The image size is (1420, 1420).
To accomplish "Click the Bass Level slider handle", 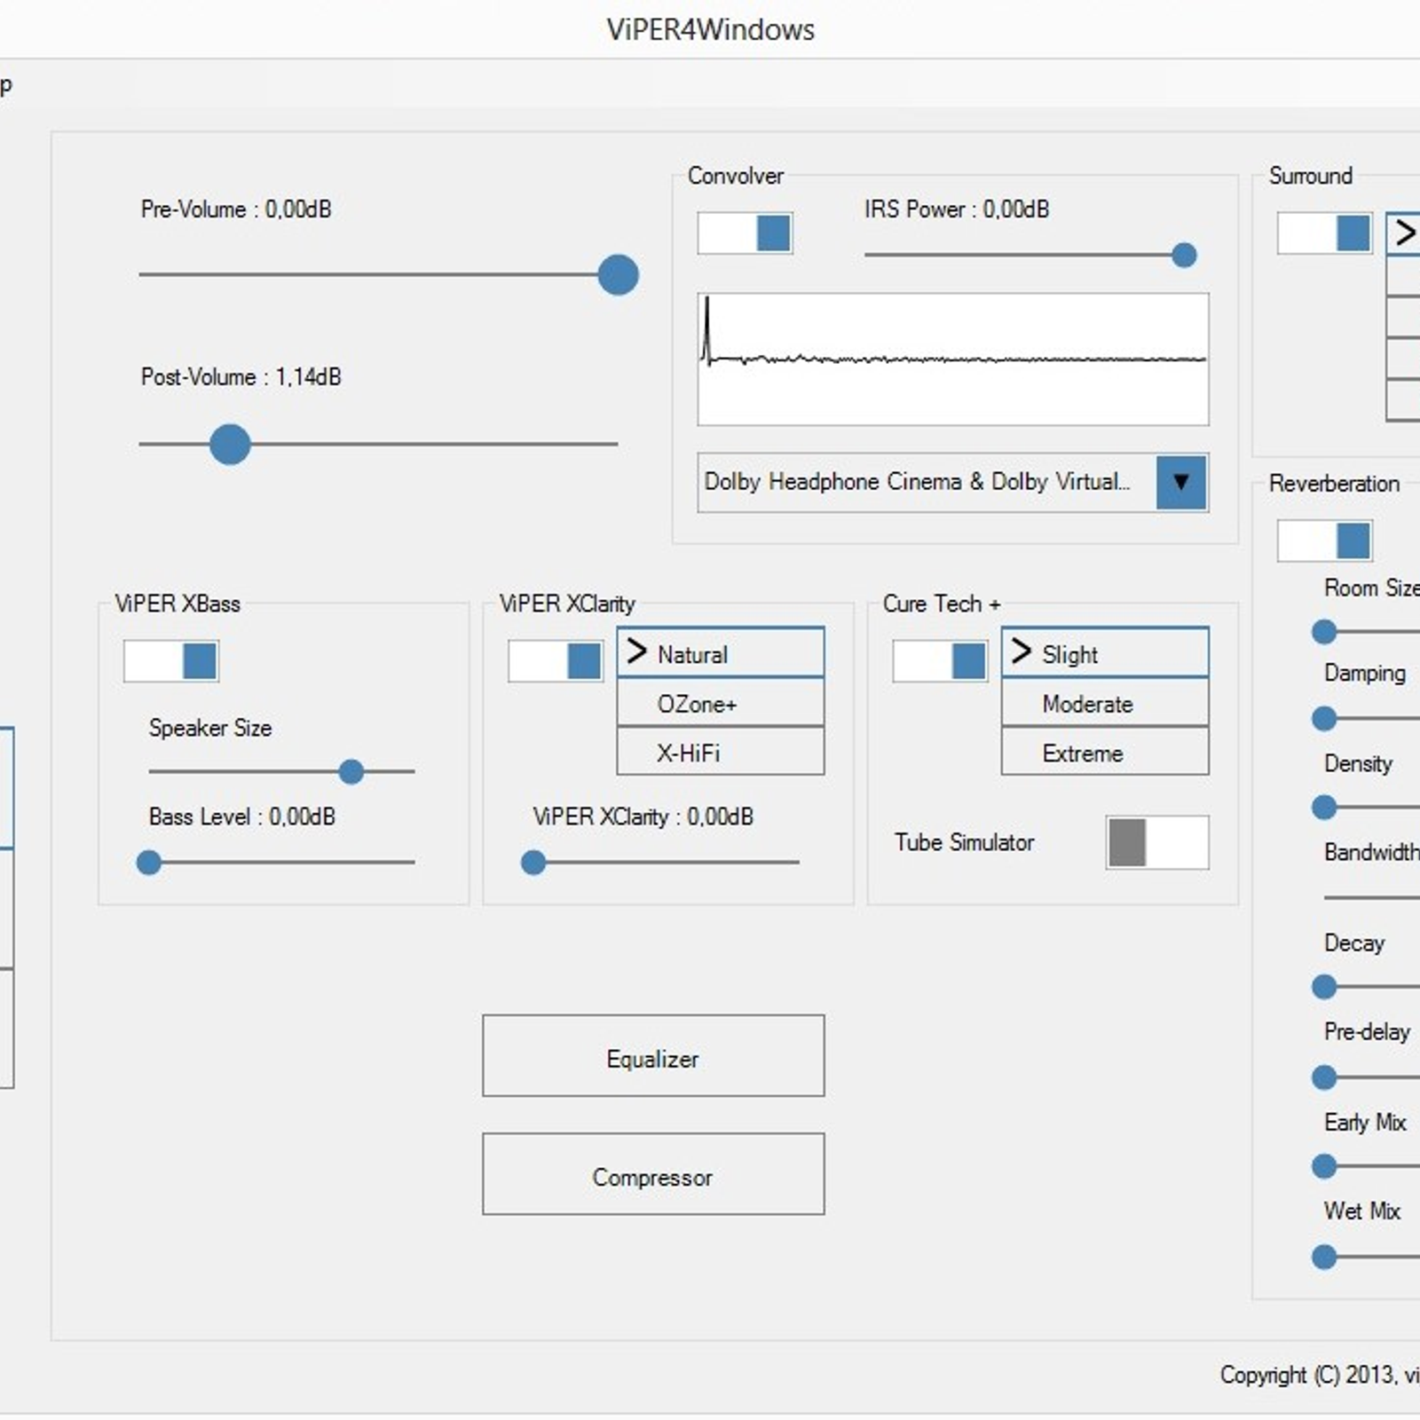I will click(x=149, y=862).
